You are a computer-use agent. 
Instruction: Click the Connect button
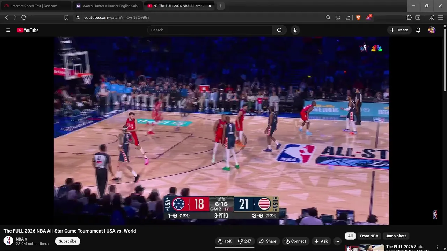(295, 241)
